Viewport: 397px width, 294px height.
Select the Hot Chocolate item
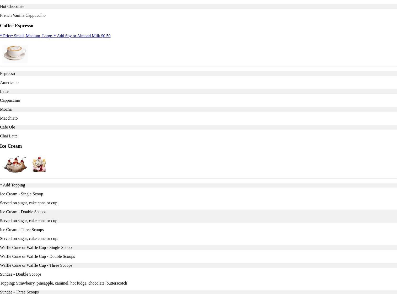[198, 6]
